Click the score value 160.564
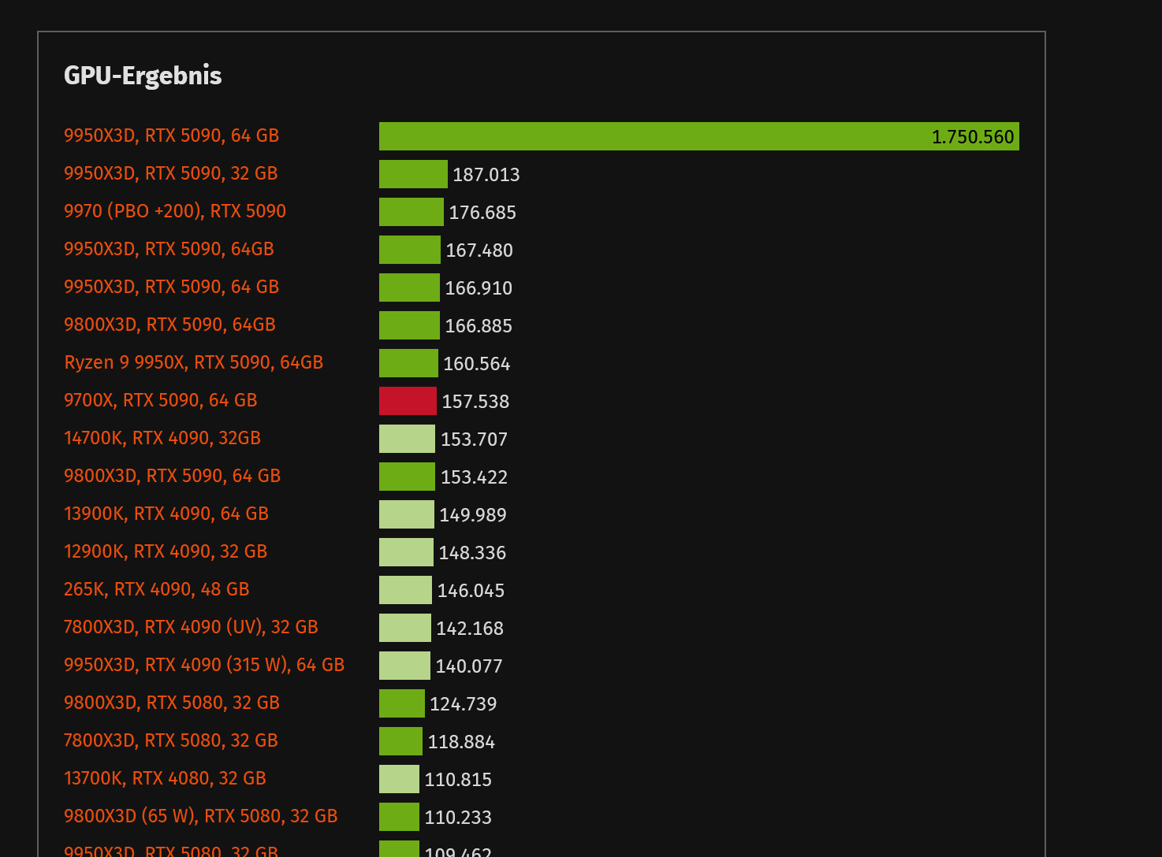This screenshot has width=1162, height=857. coord(477,364)
